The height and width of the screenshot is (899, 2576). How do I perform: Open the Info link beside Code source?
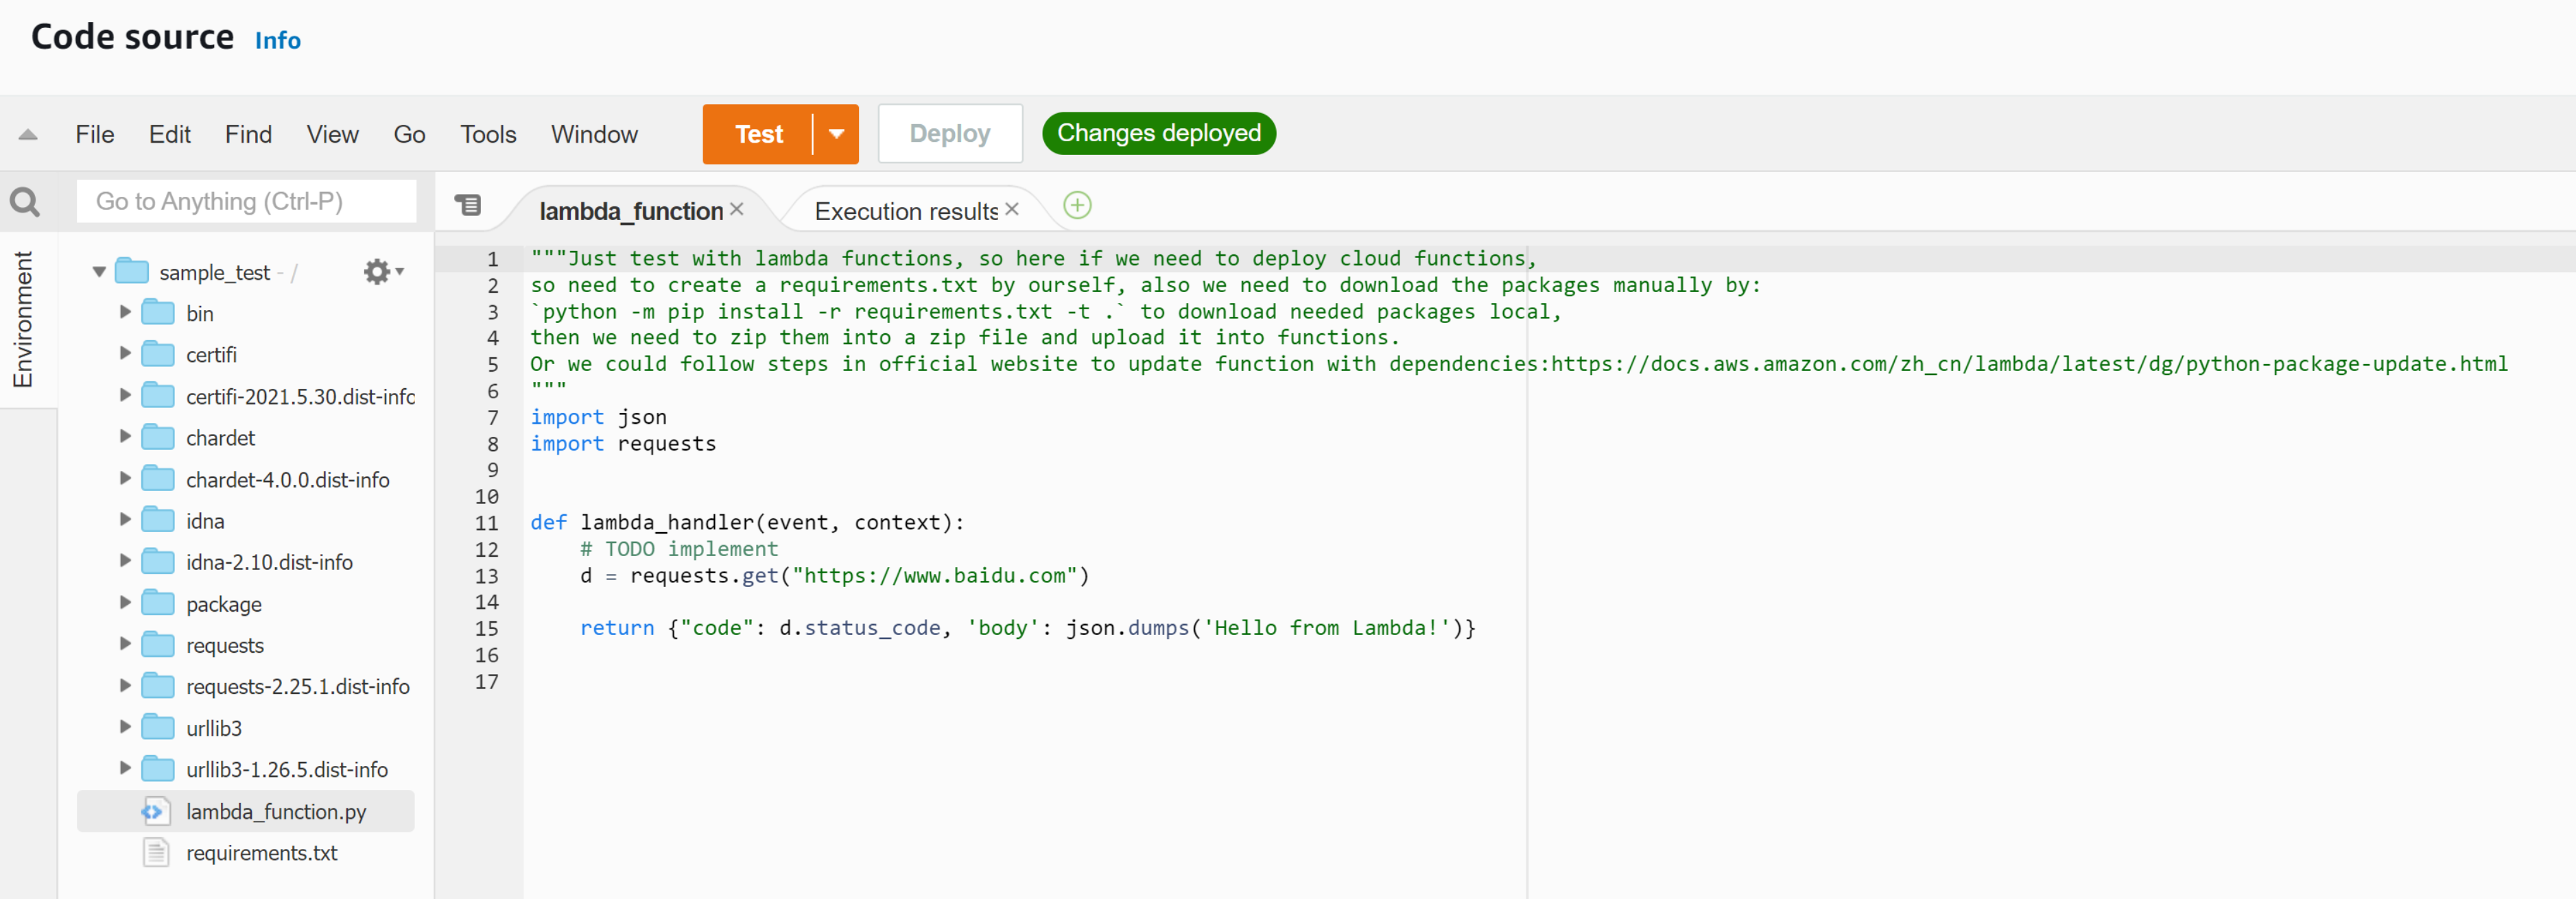(277, 40)
